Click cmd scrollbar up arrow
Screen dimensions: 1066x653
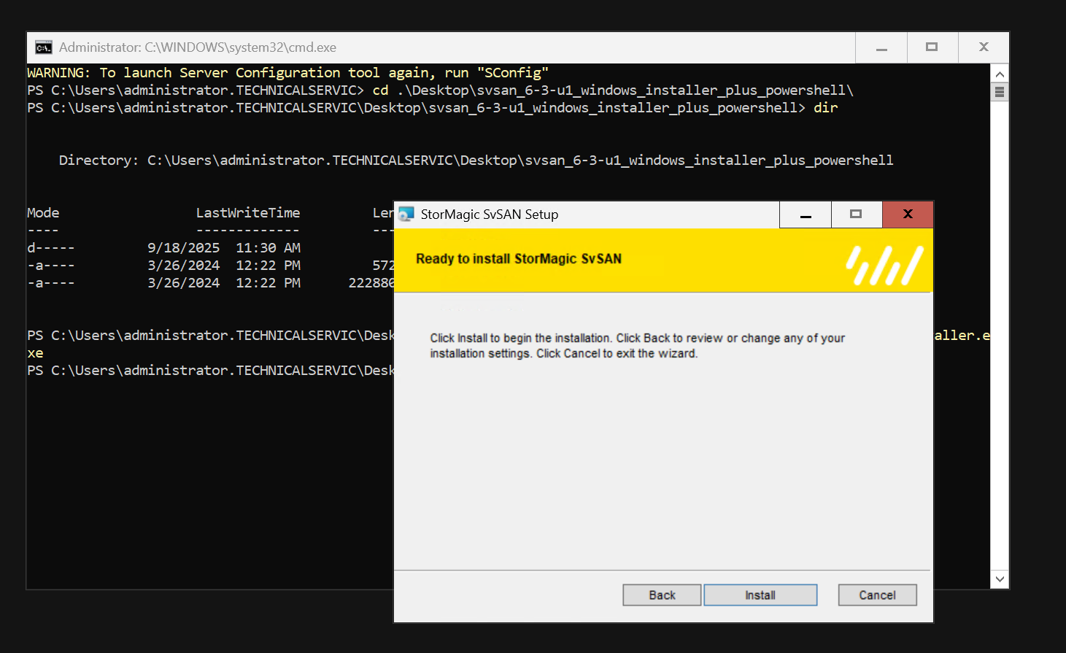(x=1000, y=74)
